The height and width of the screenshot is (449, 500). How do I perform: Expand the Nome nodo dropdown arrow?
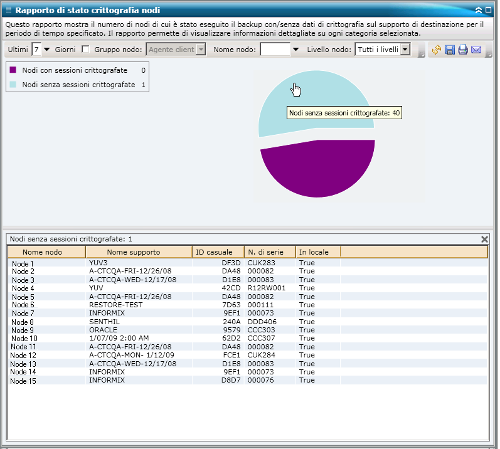point(295,50)
